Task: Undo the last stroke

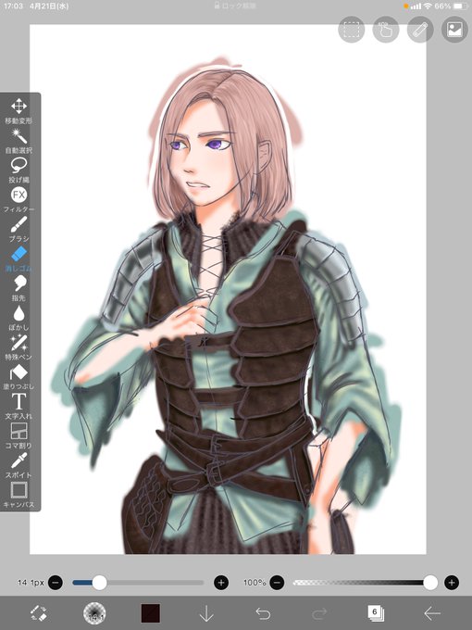Action: 263,613
